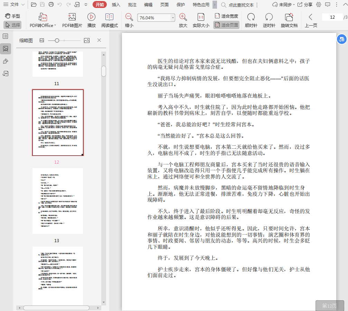Click PDF转图片 convert tool
Image resolution: width=348 pixels, height=311 pixels.
[x=72, y=20]
